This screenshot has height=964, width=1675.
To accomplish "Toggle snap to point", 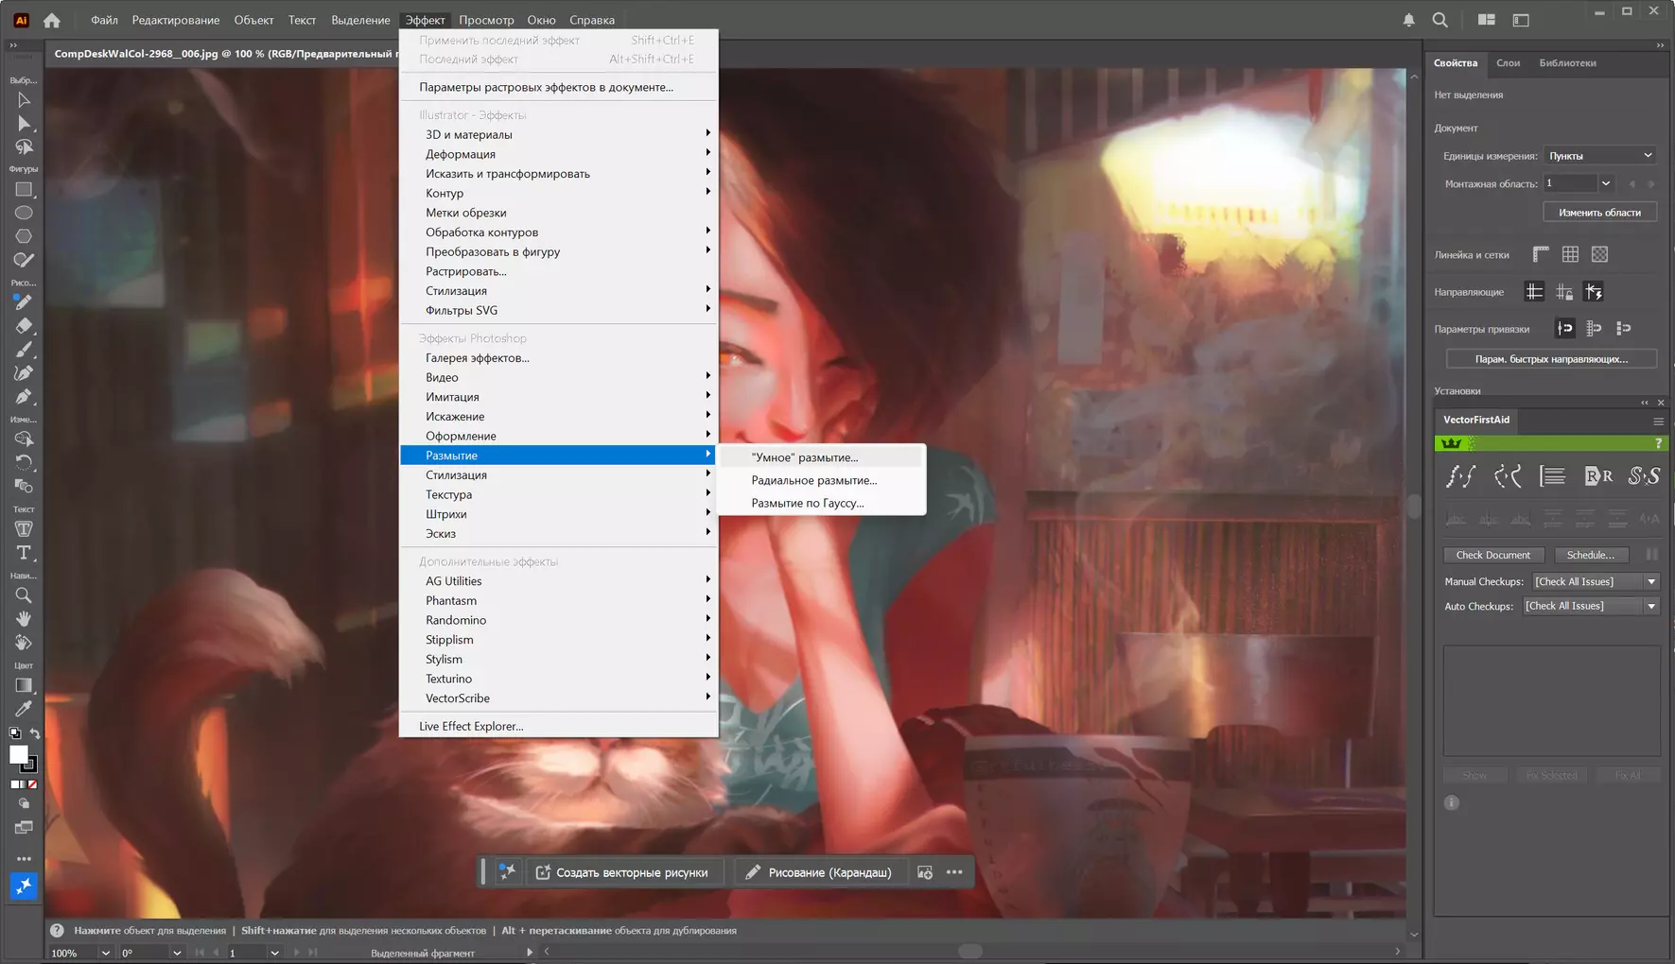I will [x=1565, y=329].
